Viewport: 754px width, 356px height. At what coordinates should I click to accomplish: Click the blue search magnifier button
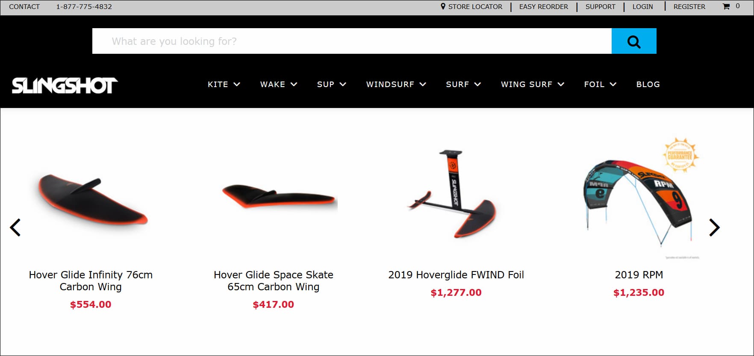tap(634, 41)
